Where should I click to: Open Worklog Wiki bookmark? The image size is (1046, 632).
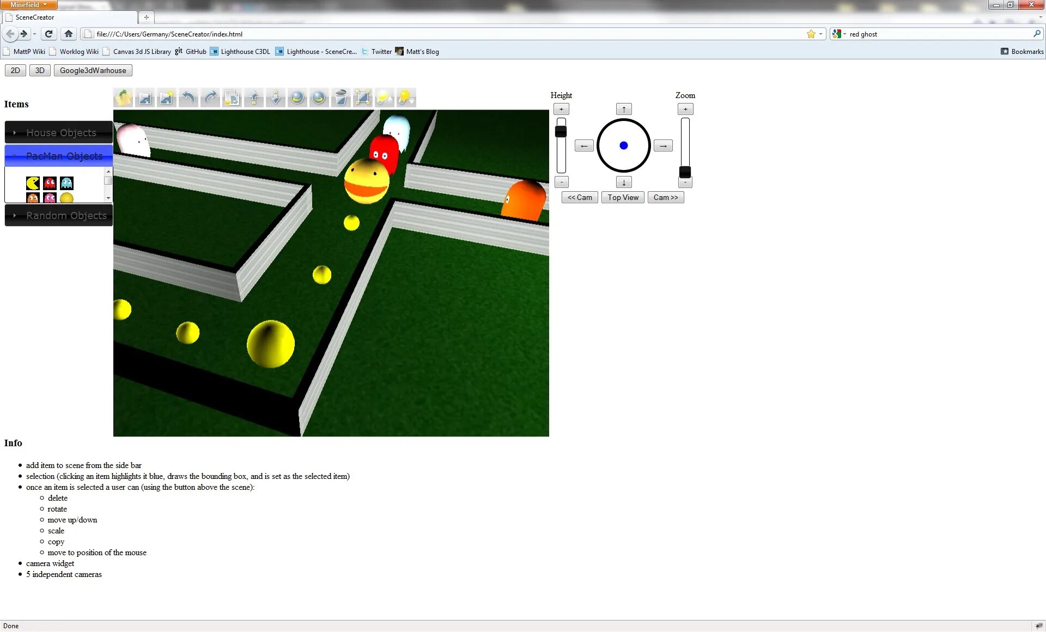click(x=74, y=52)
